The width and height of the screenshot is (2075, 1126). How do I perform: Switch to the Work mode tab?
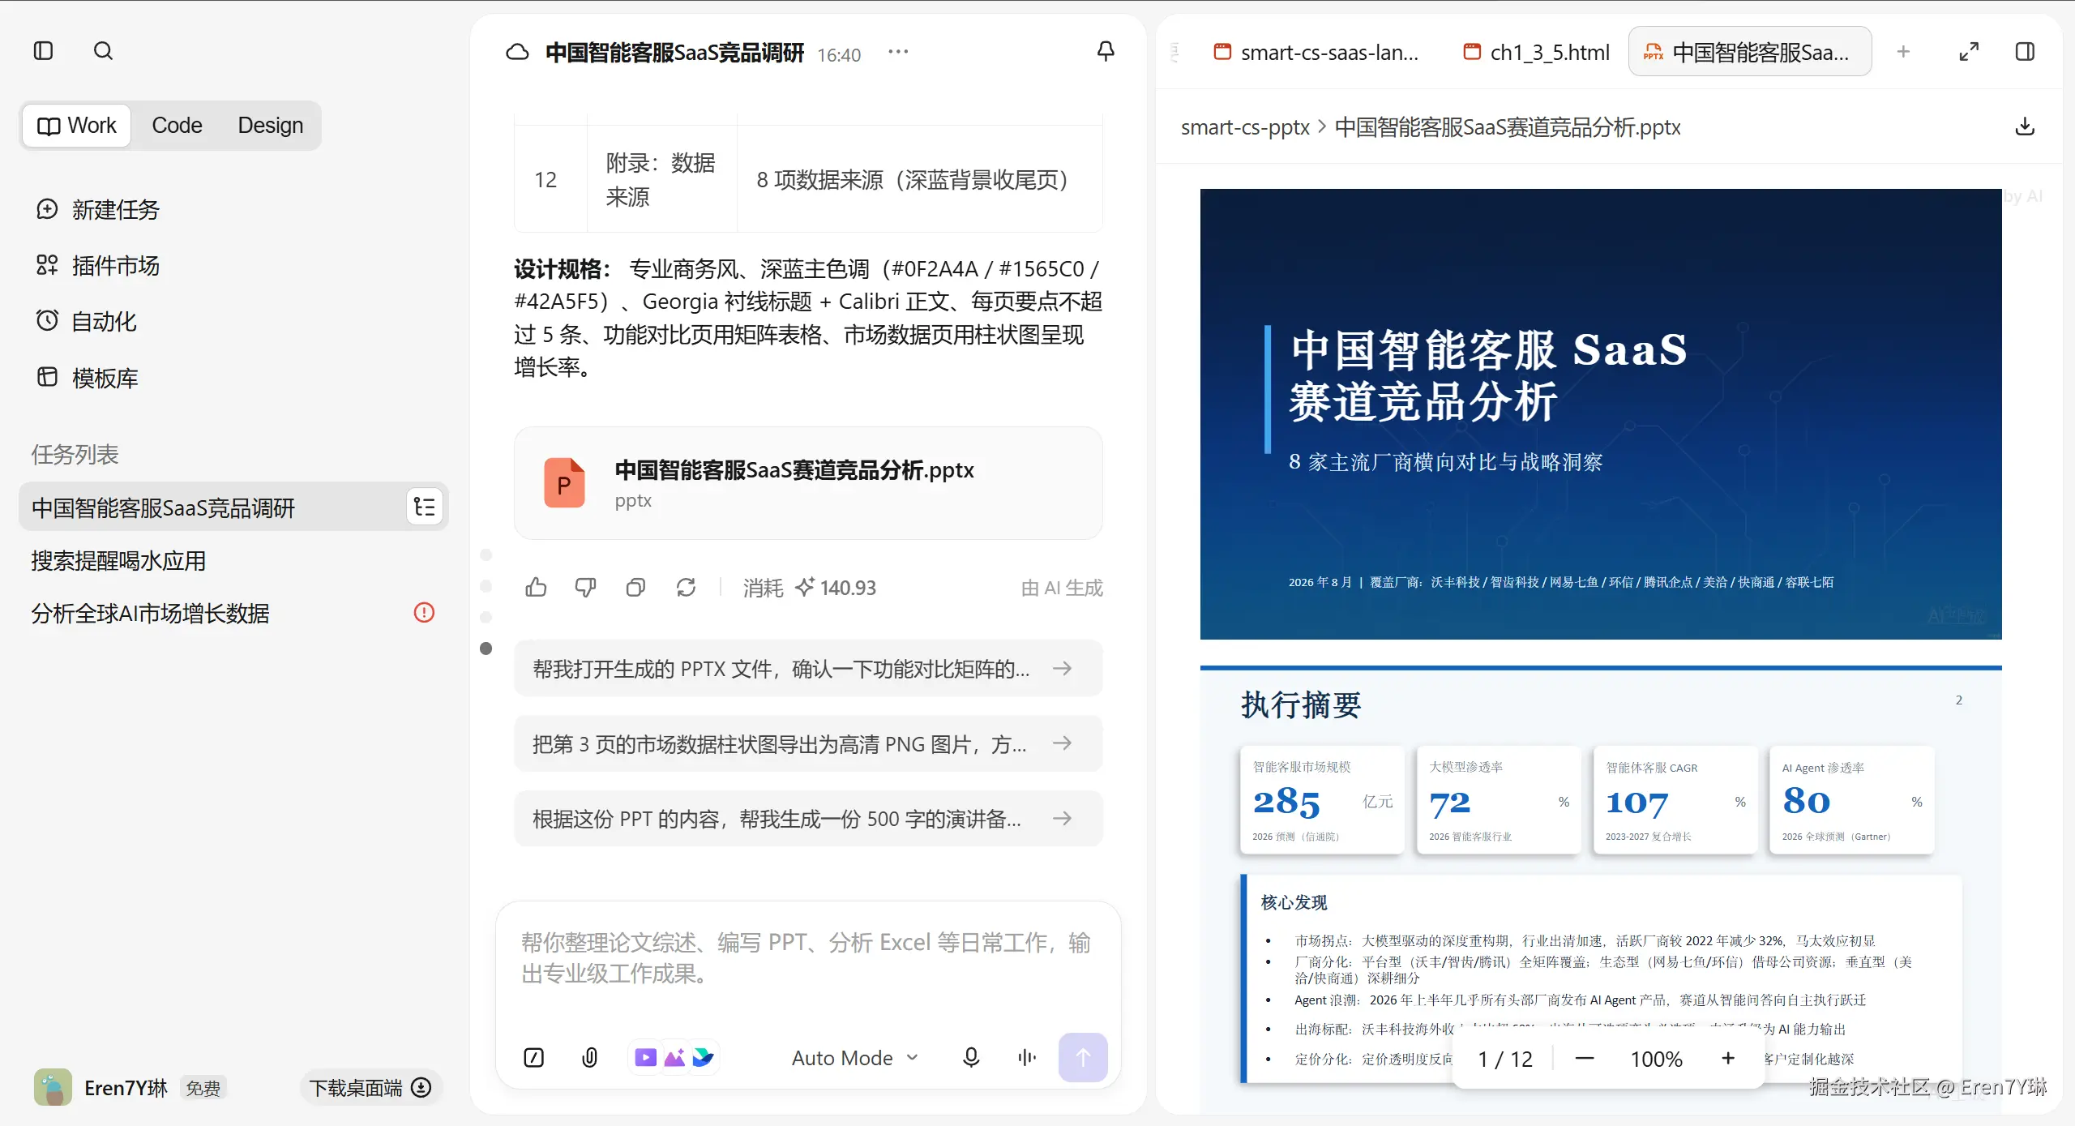tap(77, 126)
